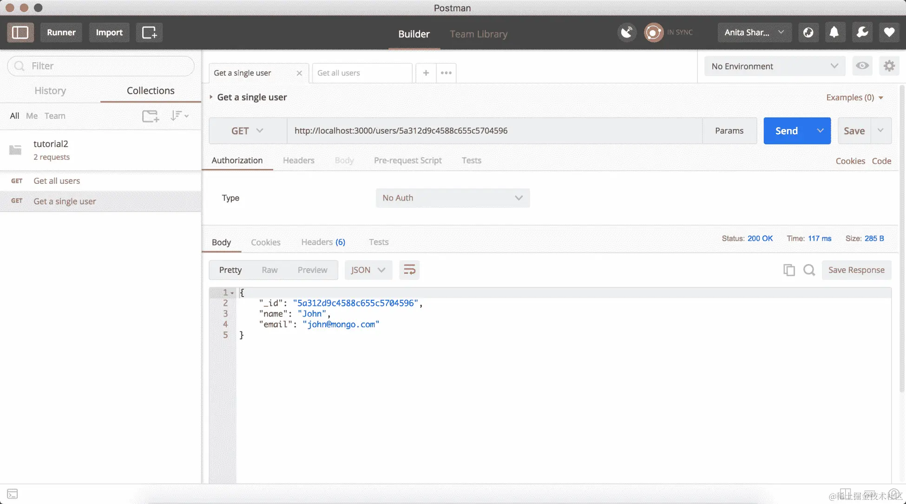Copy response body to clipboard icon
The height and width of the screenshot is (504, 906).
789,270
